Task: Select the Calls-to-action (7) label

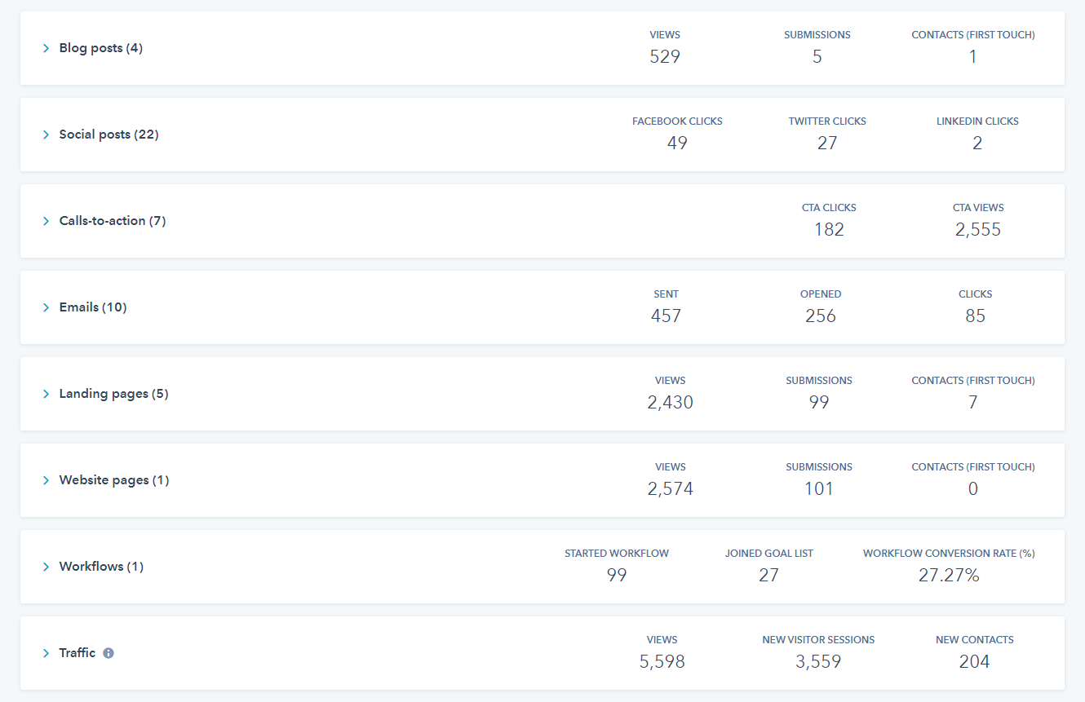Action: [x=113, y=221]
